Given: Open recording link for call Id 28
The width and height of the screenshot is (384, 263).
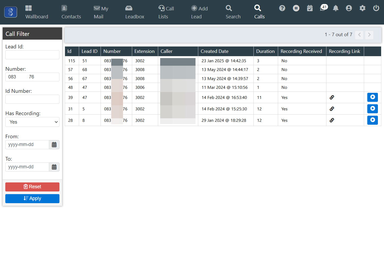Looking at the screenshot, I should 332,120.
